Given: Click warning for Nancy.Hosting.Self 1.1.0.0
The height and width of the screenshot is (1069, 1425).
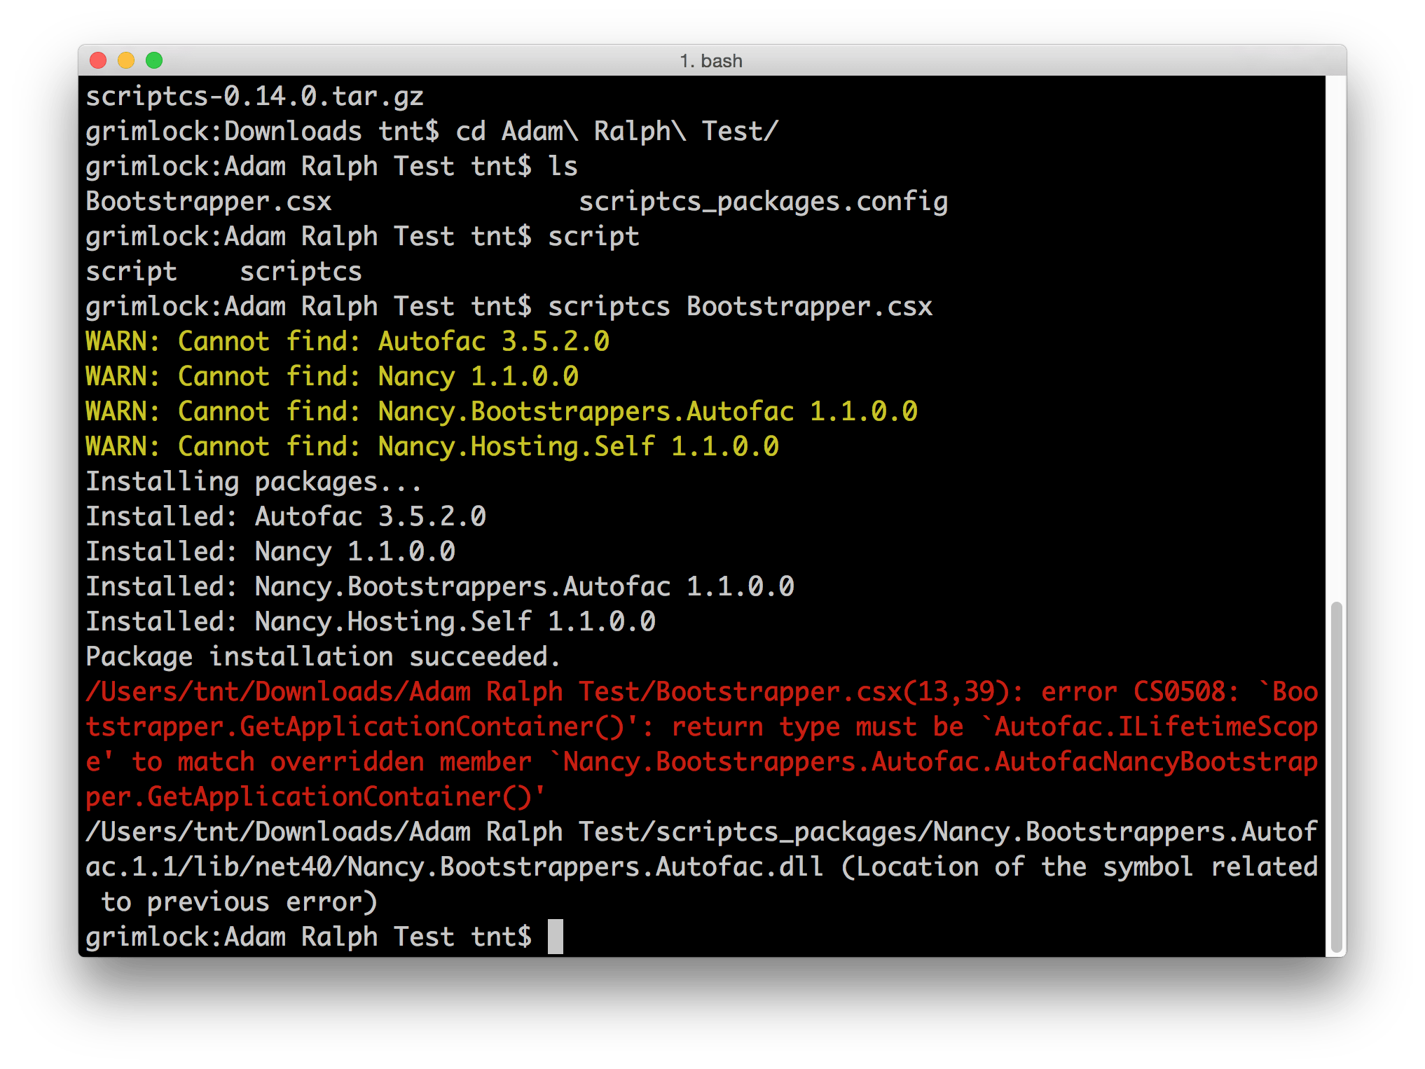Looking at the screenshot, I should point(432,447).
